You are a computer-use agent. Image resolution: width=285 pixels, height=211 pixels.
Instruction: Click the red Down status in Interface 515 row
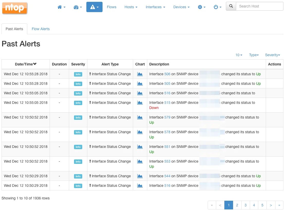[154, 108]
